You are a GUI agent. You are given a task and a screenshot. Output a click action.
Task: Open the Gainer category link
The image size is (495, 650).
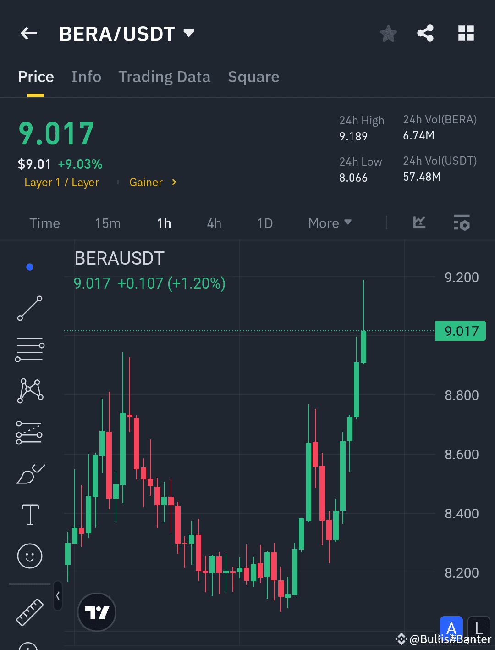pos(146,182)
